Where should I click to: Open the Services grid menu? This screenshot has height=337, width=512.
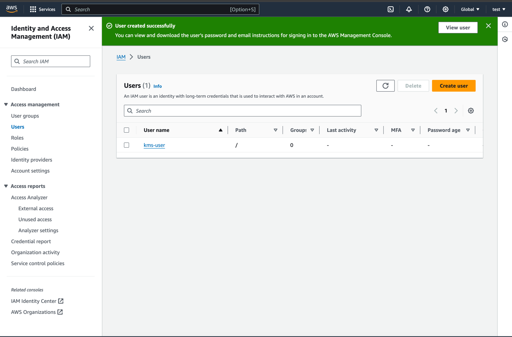(43, 9)
